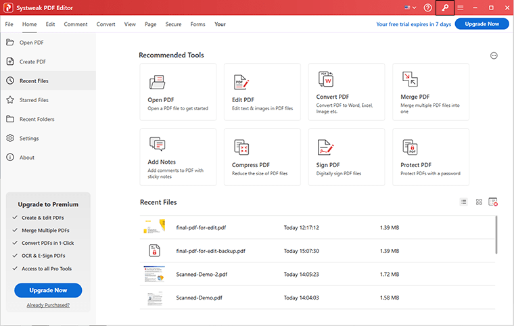The height and width of the screenshot is (326, 514).
Task: Click the Systweak PDF Editor logo
Action: 8,7
